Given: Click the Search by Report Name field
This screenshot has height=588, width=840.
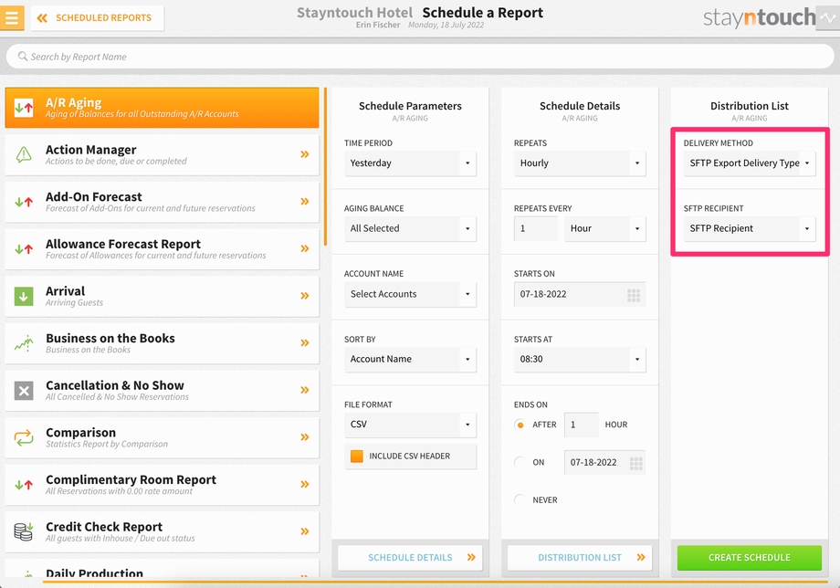Looking at the screenshot, I should (x=420, y=57).
